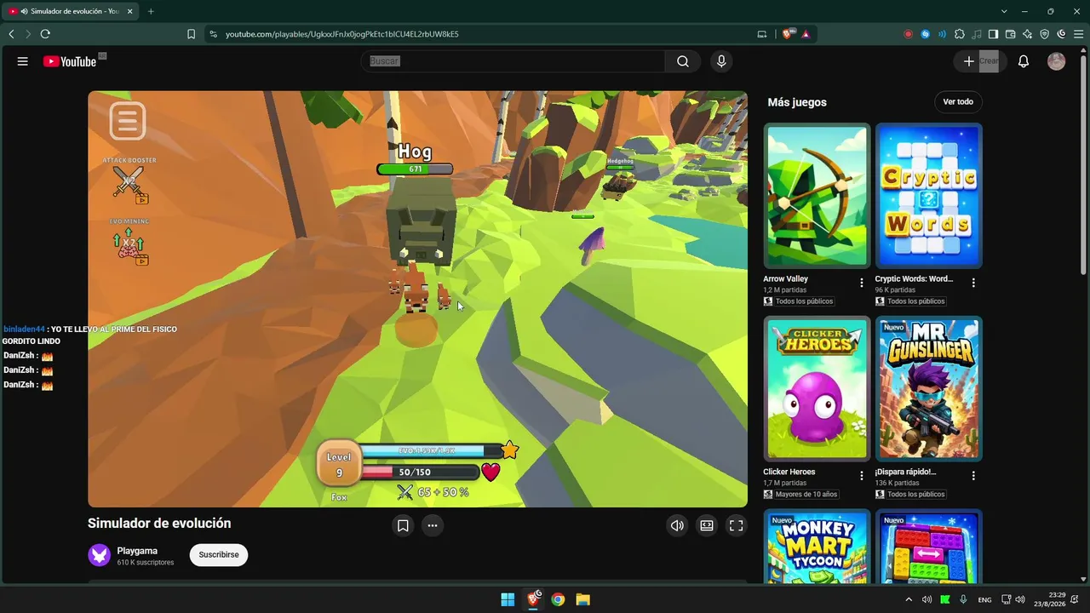The height and width of the screenshot is (613, 1090).
Task: Open the Monkey Mart Tycoon thumbnail
Action: (817, 547)
